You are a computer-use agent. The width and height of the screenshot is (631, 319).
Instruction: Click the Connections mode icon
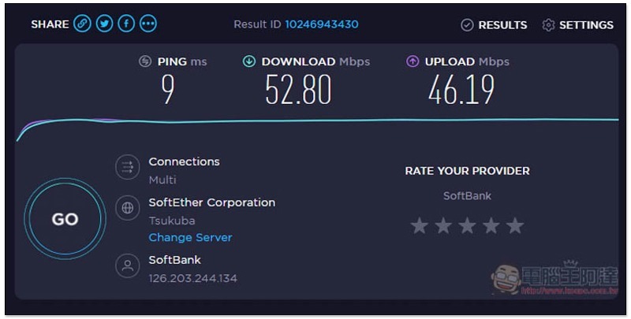[x=128, y=167]
